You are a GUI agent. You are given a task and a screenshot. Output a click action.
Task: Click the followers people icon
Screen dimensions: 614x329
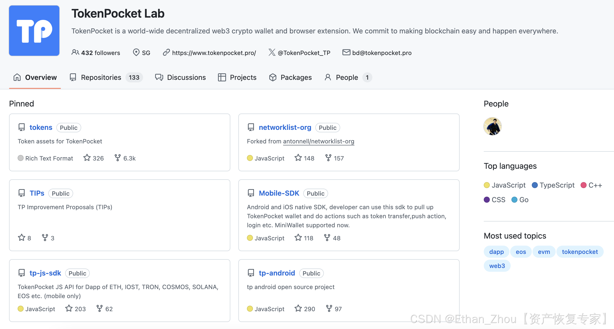(x=75, y=52)
